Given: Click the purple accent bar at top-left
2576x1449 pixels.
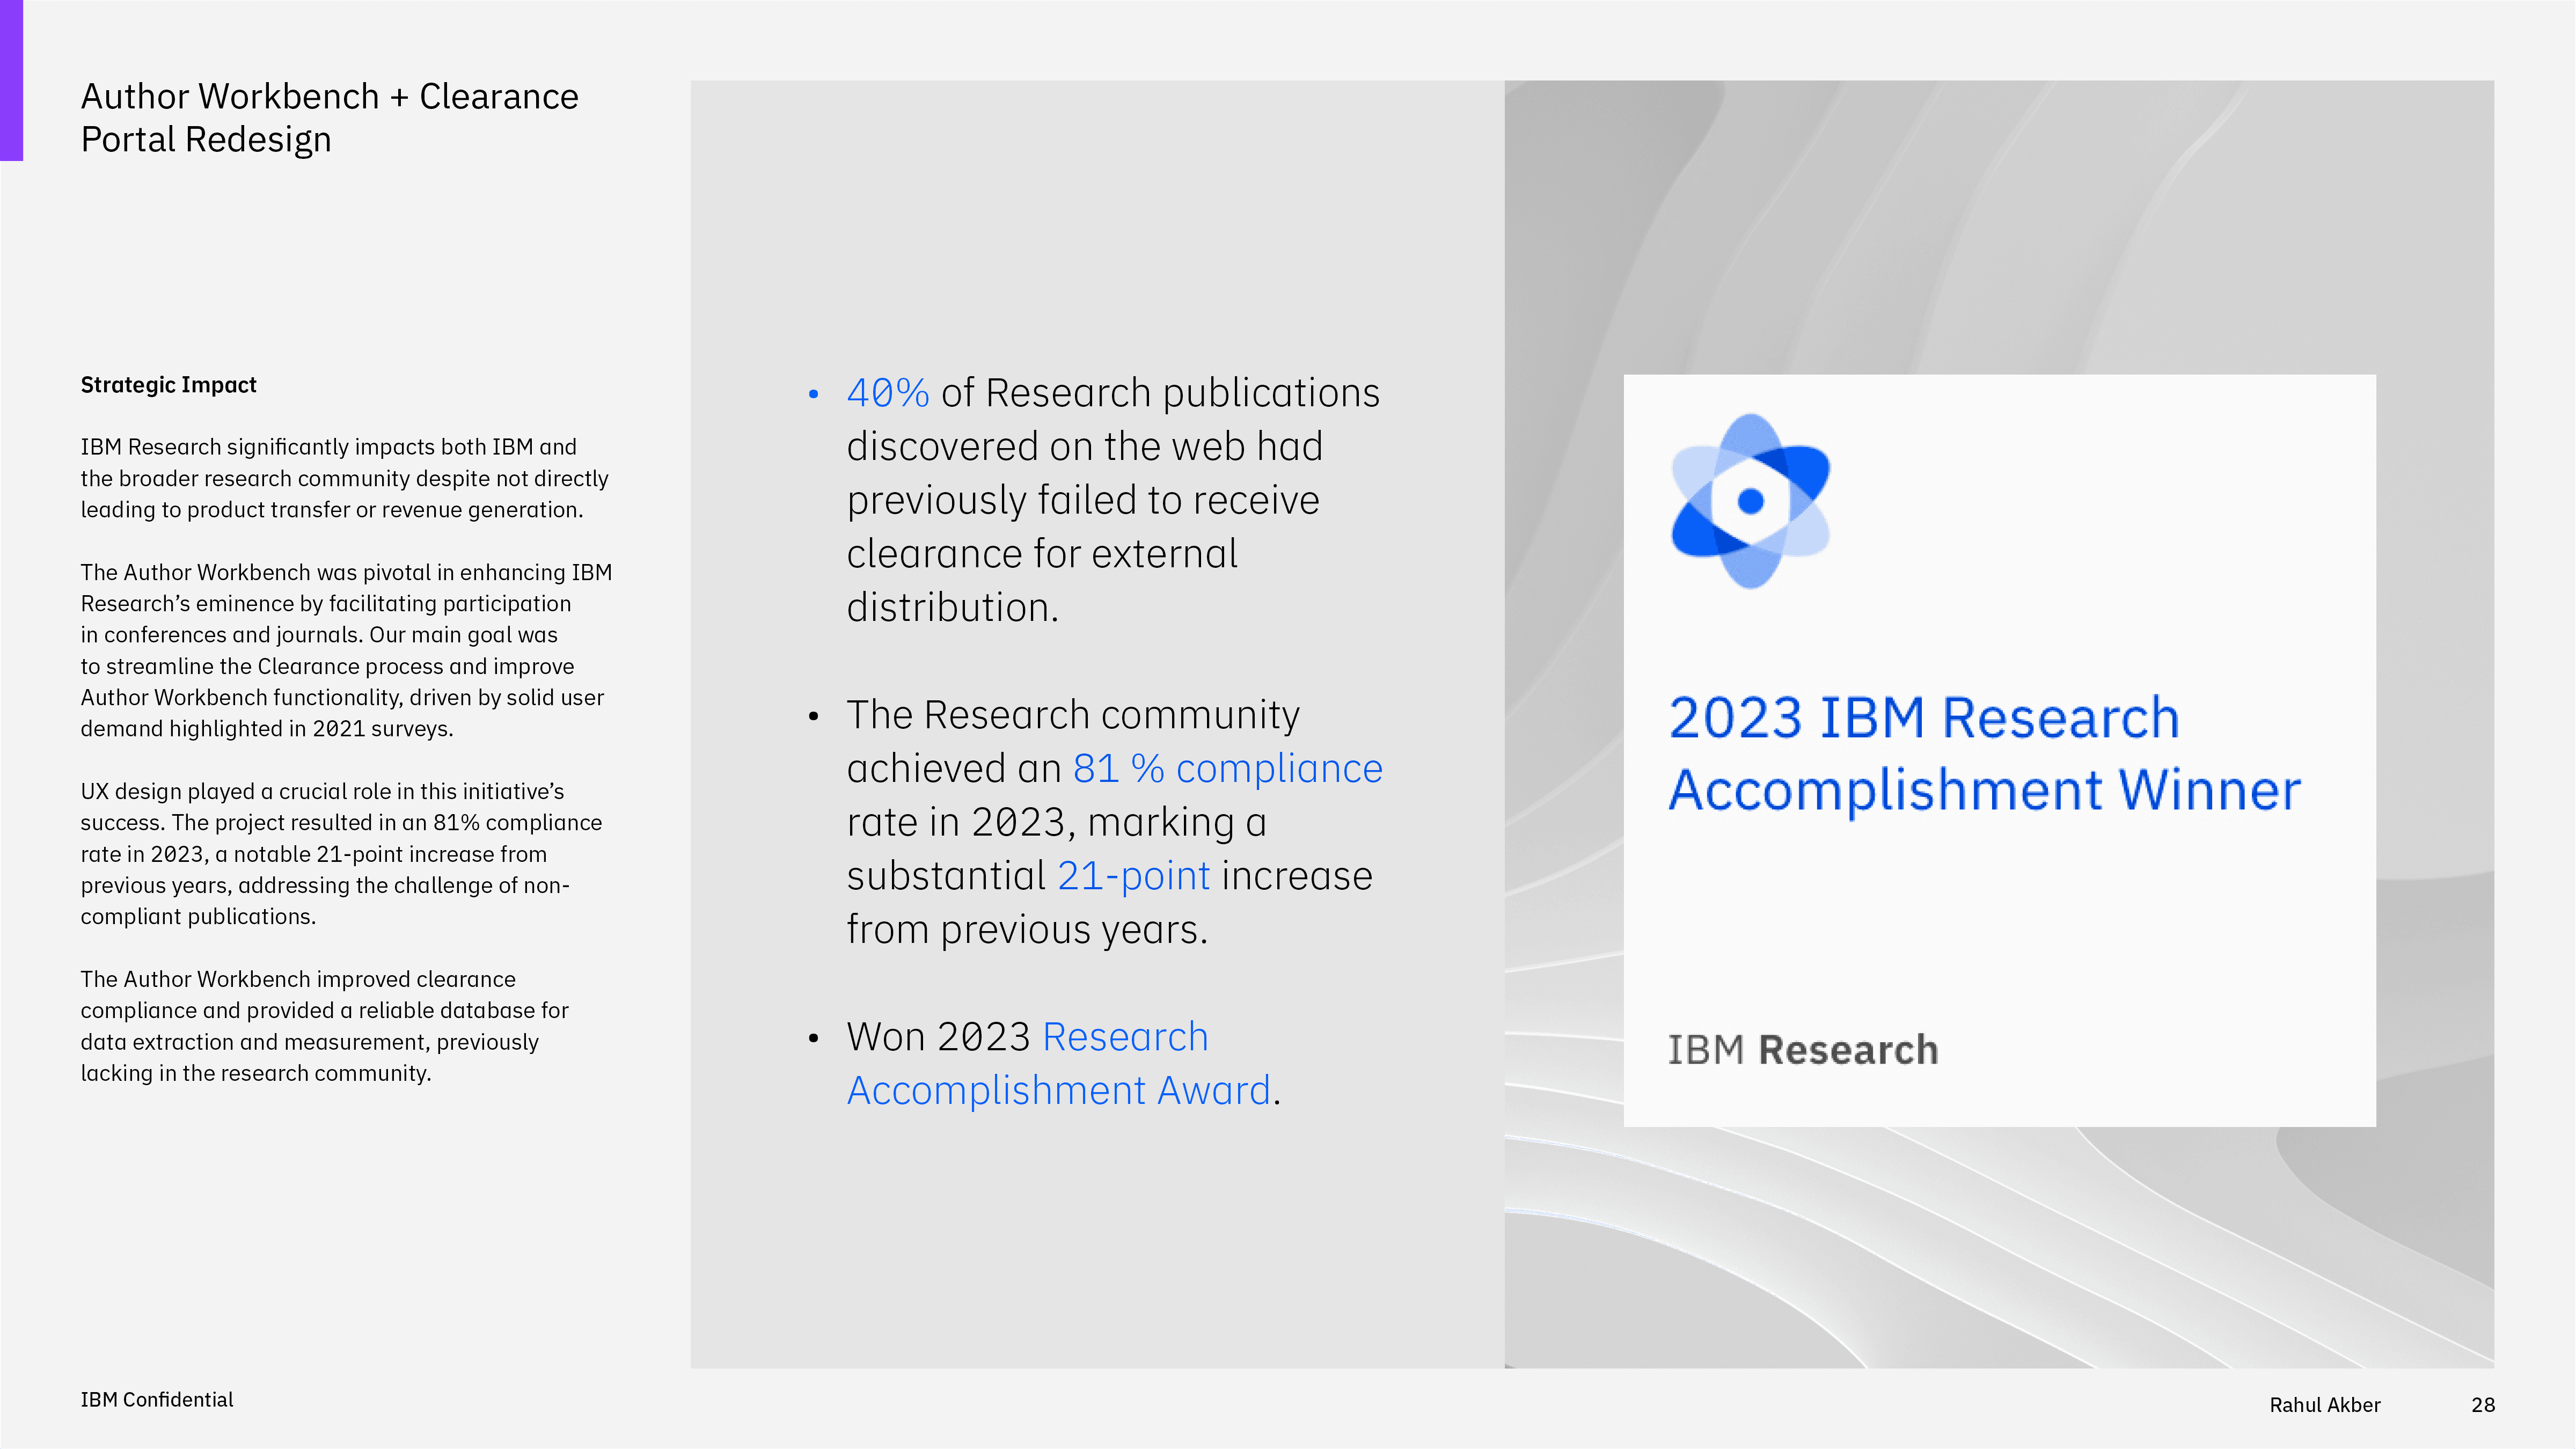Looking at the screenshot, I should pyautogui.click(x=11, y=80).
